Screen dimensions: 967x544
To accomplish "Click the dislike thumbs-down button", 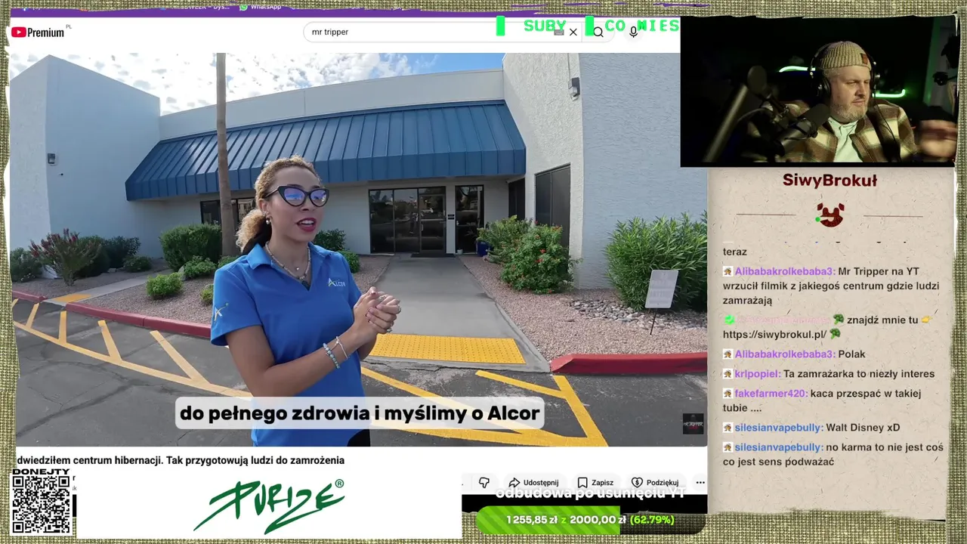I will 484,482.
